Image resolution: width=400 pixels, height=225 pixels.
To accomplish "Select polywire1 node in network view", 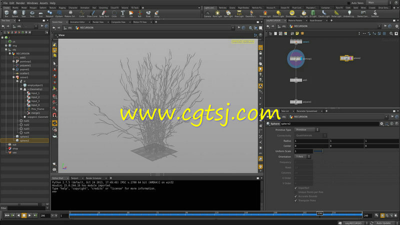I will (x=296, y=102).
